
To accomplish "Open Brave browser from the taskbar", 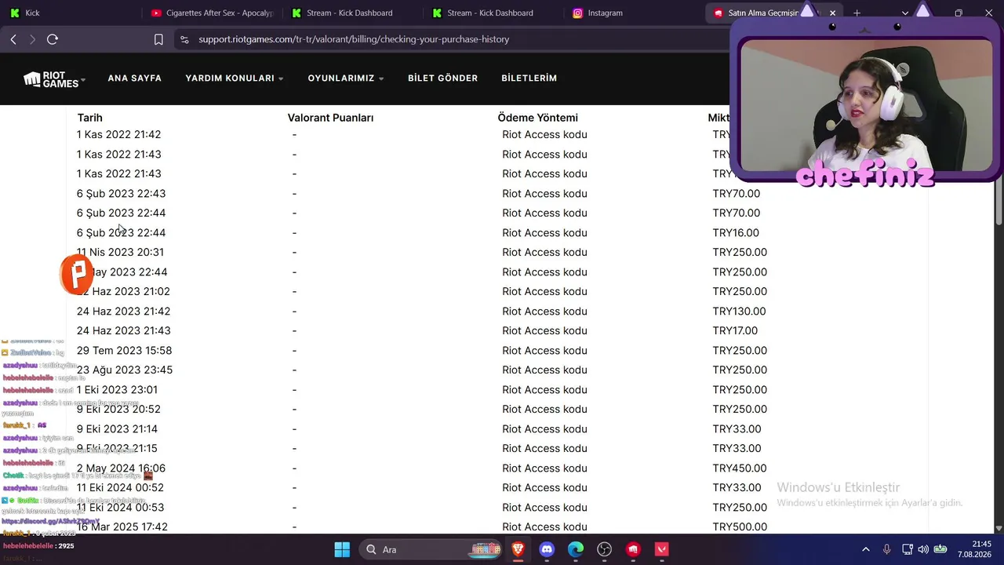I will coord(518,549).
